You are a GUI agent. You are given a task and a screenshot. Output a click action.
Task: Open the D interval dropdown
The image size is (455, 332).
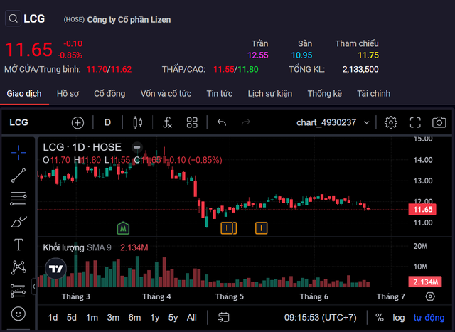tap(108, 122)
